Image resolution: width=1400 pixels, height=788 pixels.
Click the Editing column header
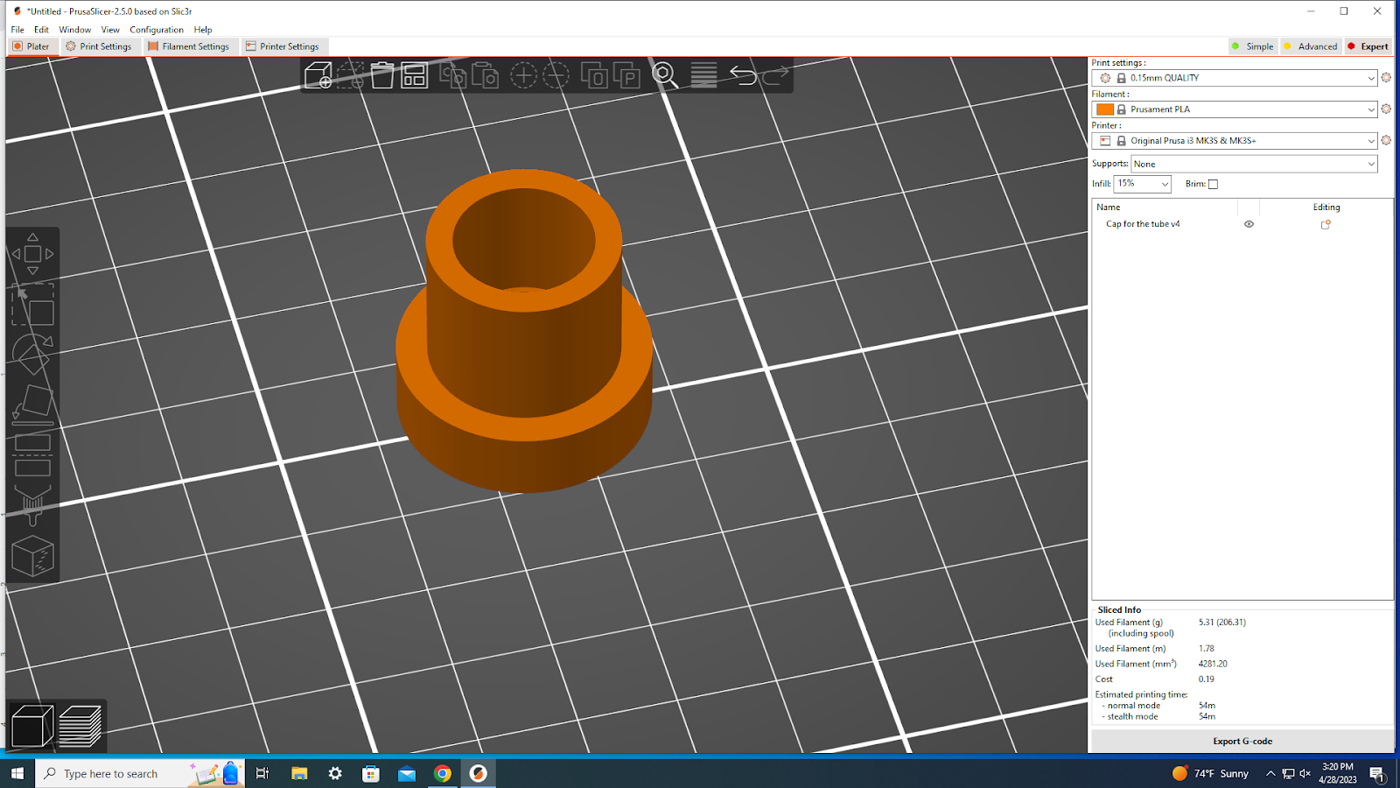1326,208
